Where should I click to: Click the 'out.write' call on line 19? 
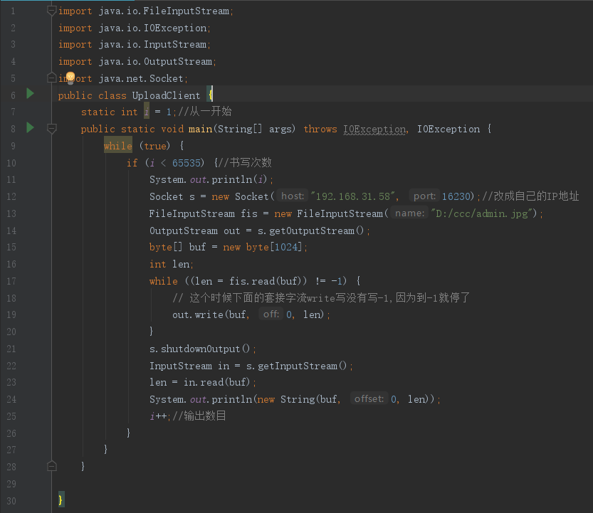[198, 314]
